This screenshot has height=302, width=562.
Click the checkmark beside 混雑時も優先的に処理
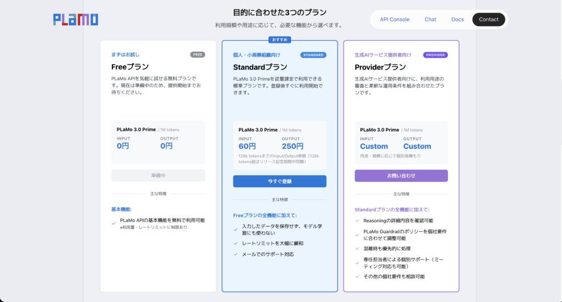point(357,249)
